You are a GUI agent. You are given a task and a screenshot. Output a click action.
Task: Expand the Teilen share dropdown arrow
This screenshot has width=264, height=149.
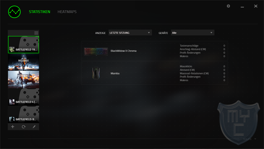click(255, 139)
